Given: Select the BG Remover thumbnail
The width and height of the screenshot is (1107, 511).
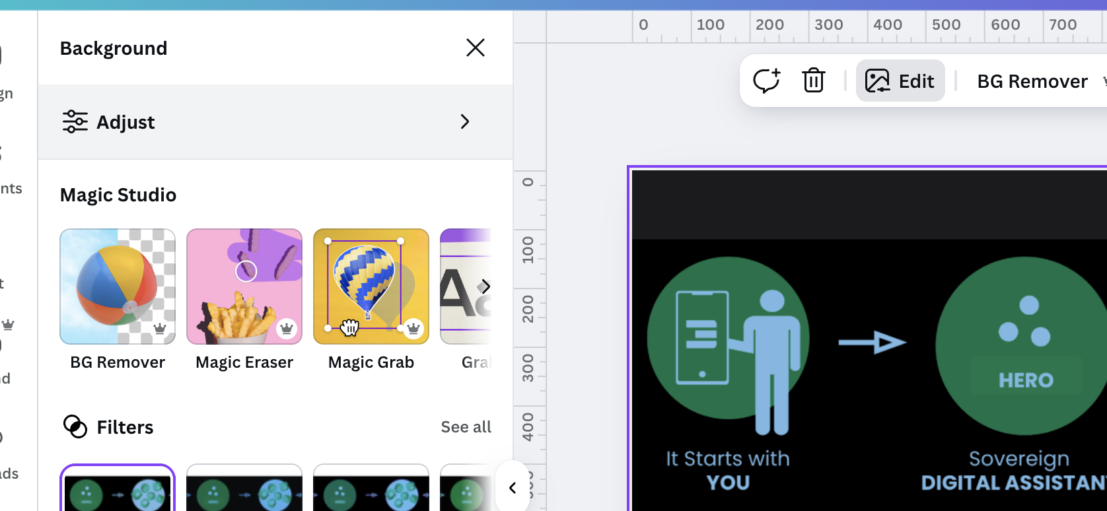Looking at the screenshot, I should click(x=118, y=287).
